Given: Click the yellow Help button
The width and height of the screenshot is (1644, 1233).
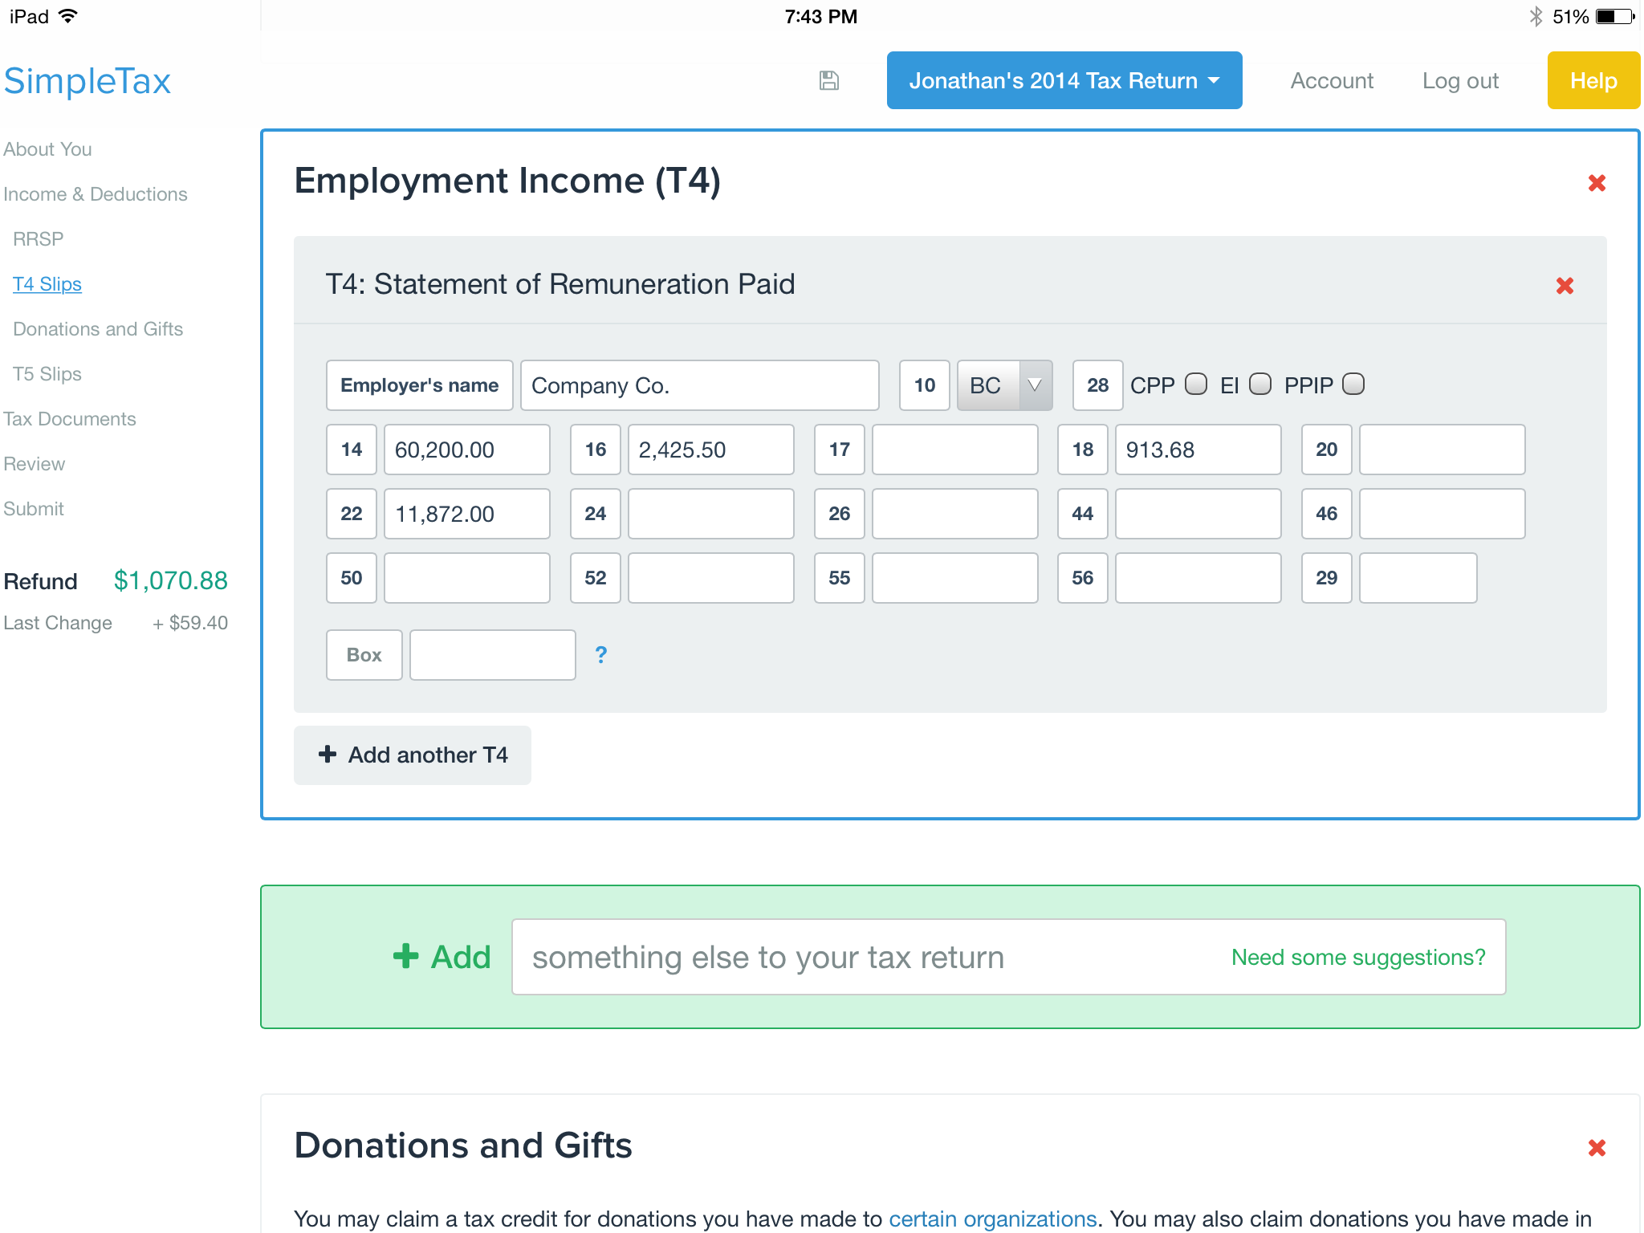Looking at the screenshot, I should tap(1593, 80).
